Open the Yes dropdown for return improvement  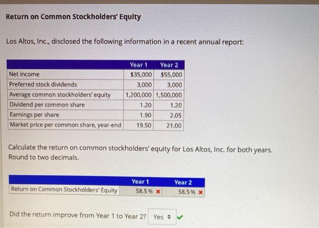click(x=162, y=217)
